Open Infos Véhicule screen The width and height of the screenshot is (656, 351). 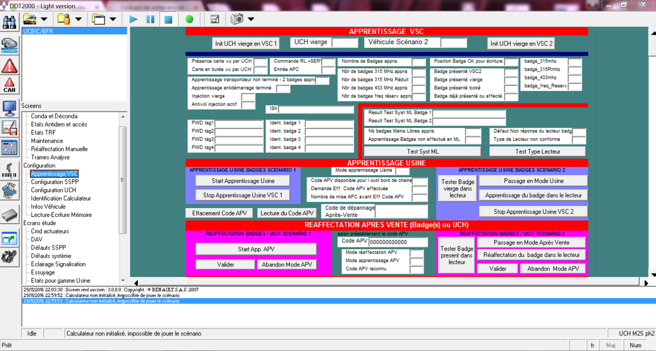48,206
